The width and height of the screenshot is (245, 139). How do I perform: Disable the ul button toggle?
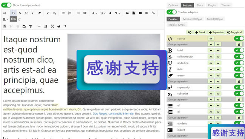(x=239, y=105)
